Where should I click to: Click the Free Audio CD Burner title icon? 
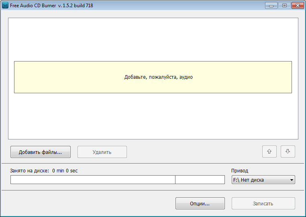coord(5,6)
